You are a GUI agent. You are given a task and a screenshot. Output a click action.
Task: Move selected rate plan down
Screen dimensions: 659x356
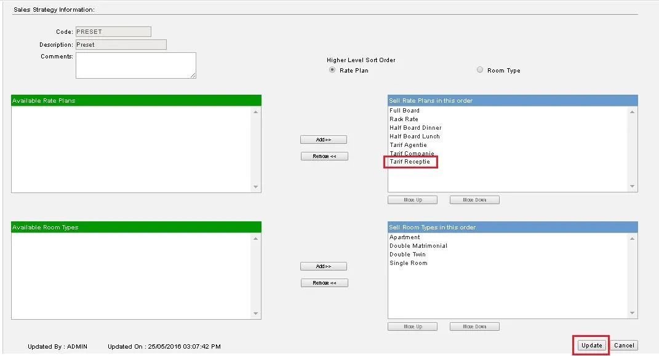coord(474,200)
